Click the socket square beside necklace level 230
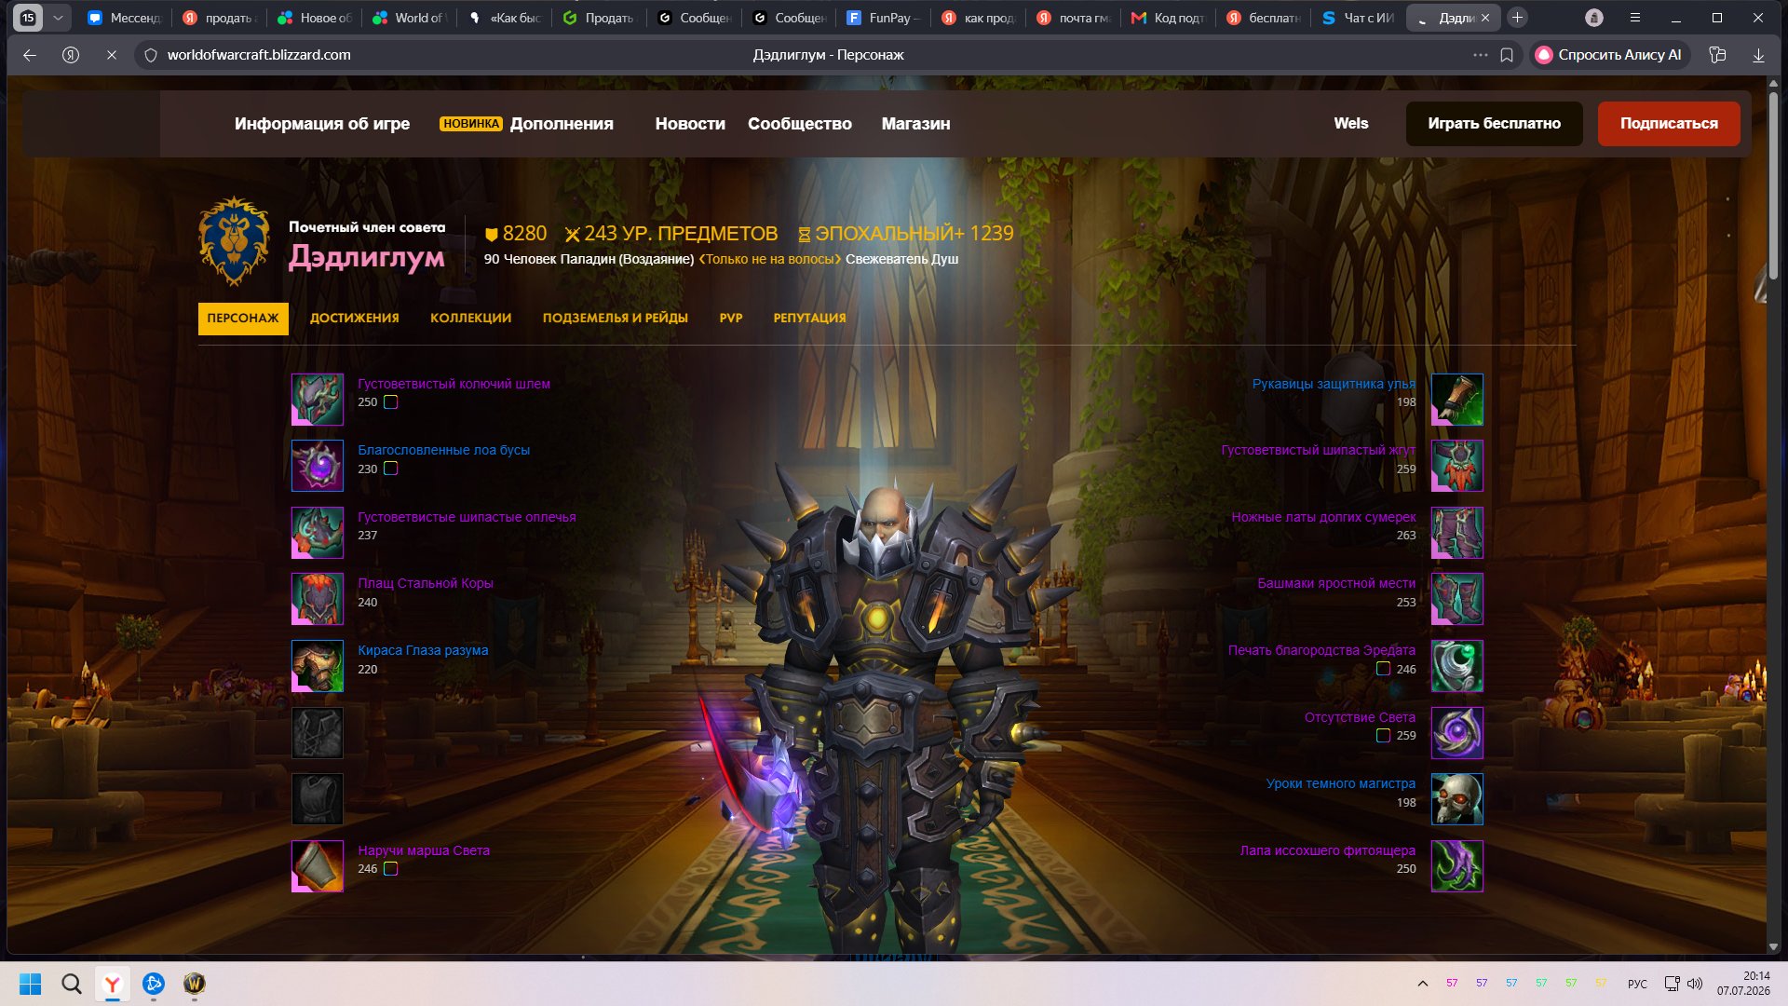This screenshot has height=1006, width=1788. [x=391, y=469]
